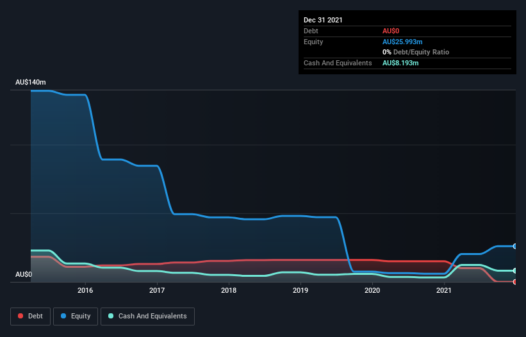Click the AU$8.193m cash value

pyautogui.click(x=400, y=63)
